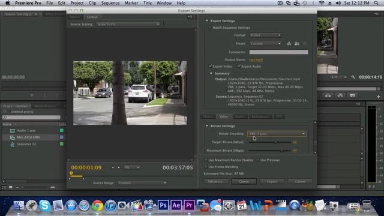Click the Wi-Fi status icon
The height and width of the screenshot is (216, 384).
point(322,3)
